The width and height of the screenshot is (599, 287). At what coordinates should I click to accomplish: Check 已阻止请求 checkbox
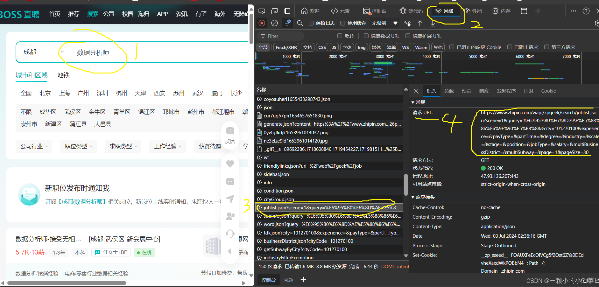510,47
